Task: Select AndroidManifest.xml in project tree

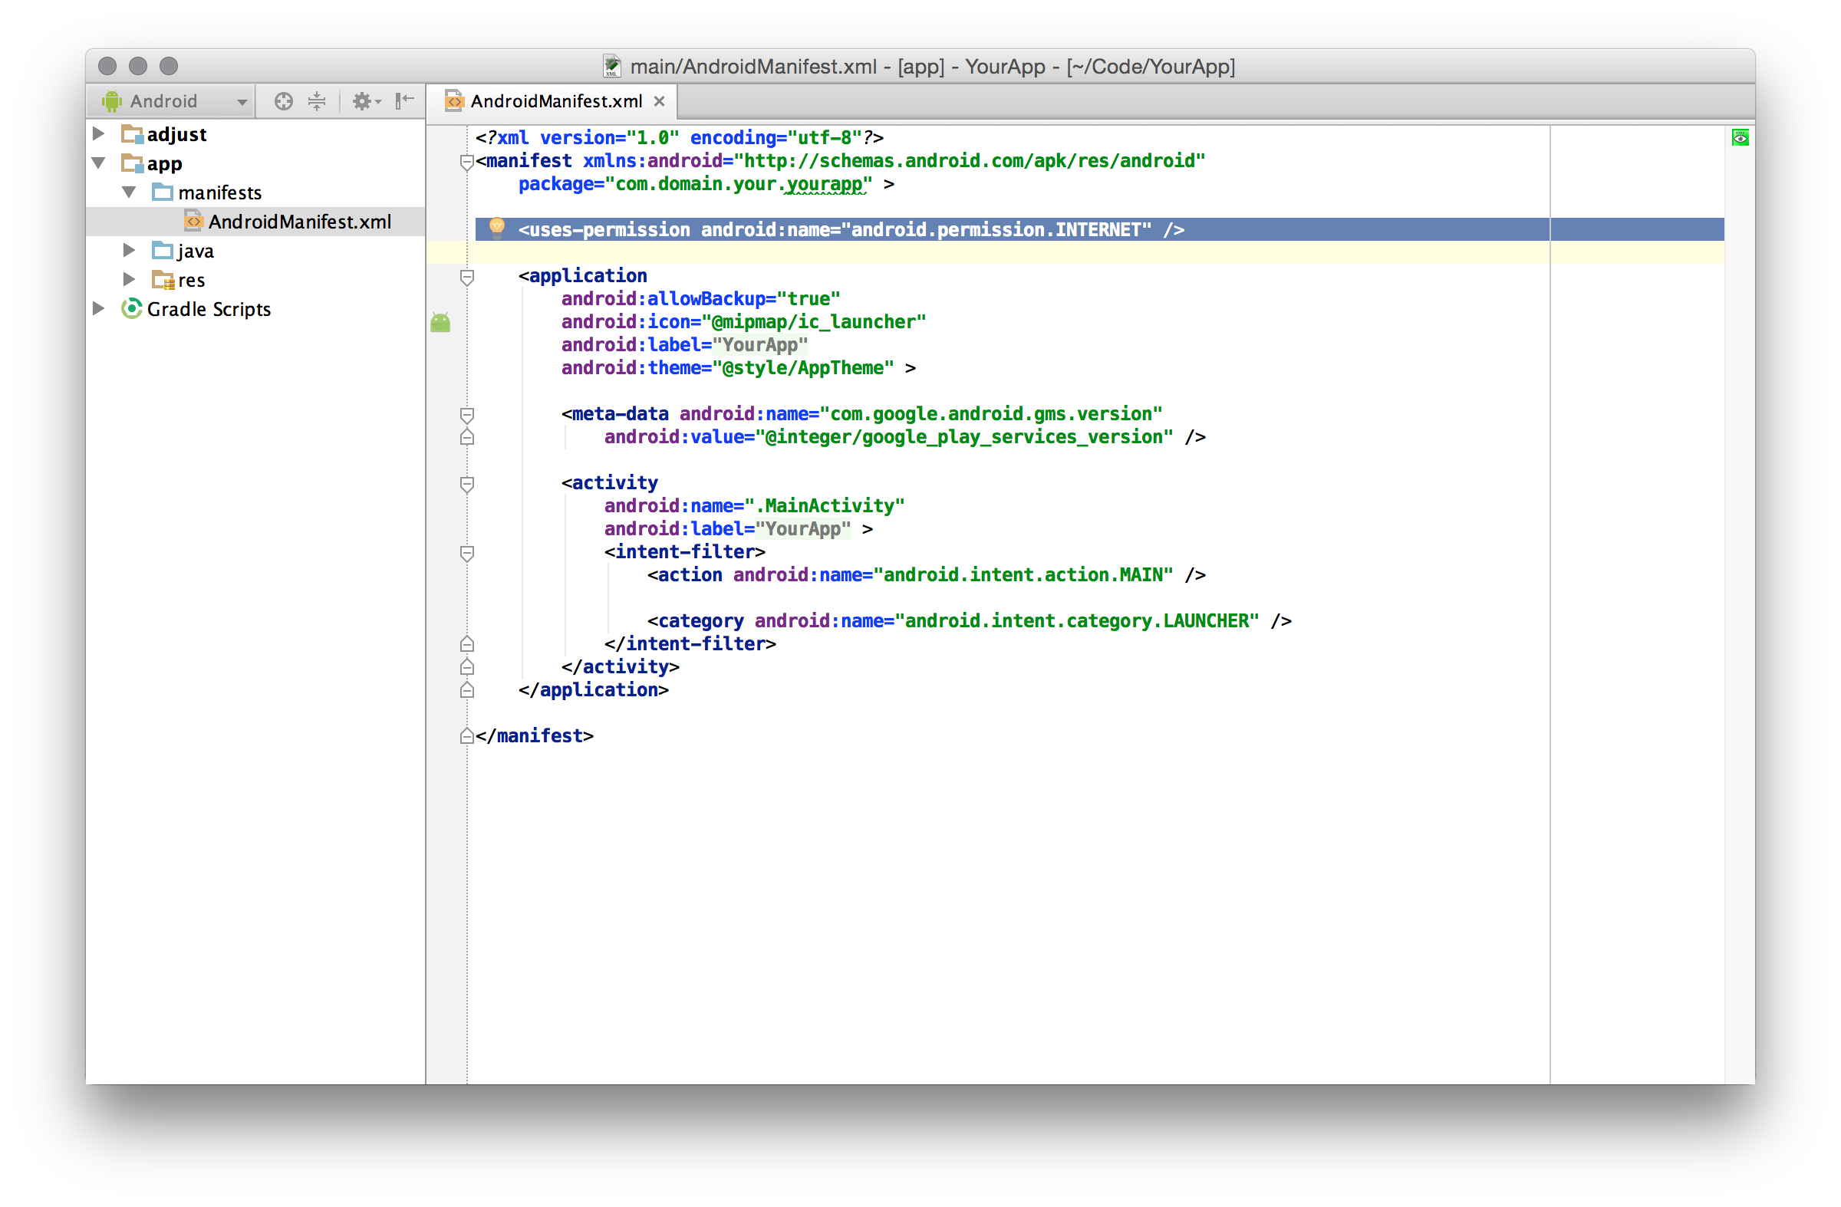Action: pyautogui.click(x=299, y=222)
